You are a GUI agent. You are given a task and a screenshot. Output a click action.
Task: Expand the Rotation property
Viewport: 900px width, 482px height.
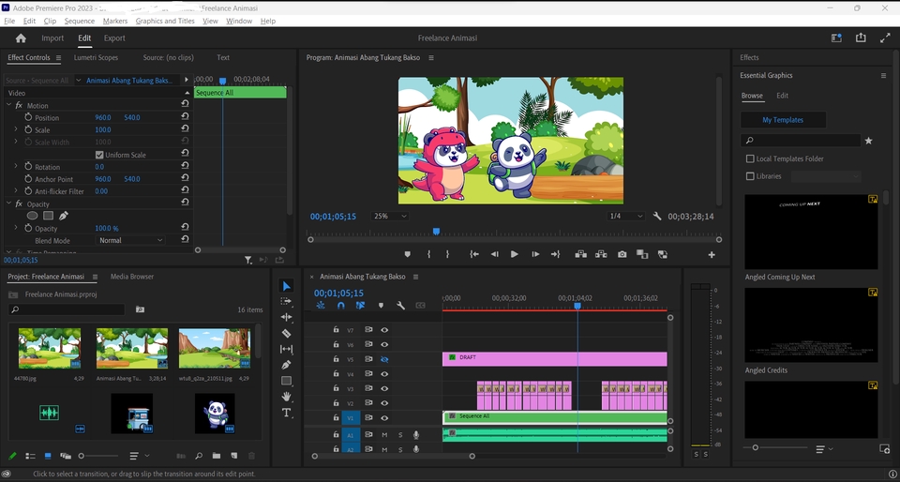[x=16, y=166]
